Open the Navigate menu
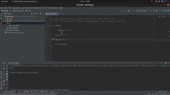 (16, 8)
